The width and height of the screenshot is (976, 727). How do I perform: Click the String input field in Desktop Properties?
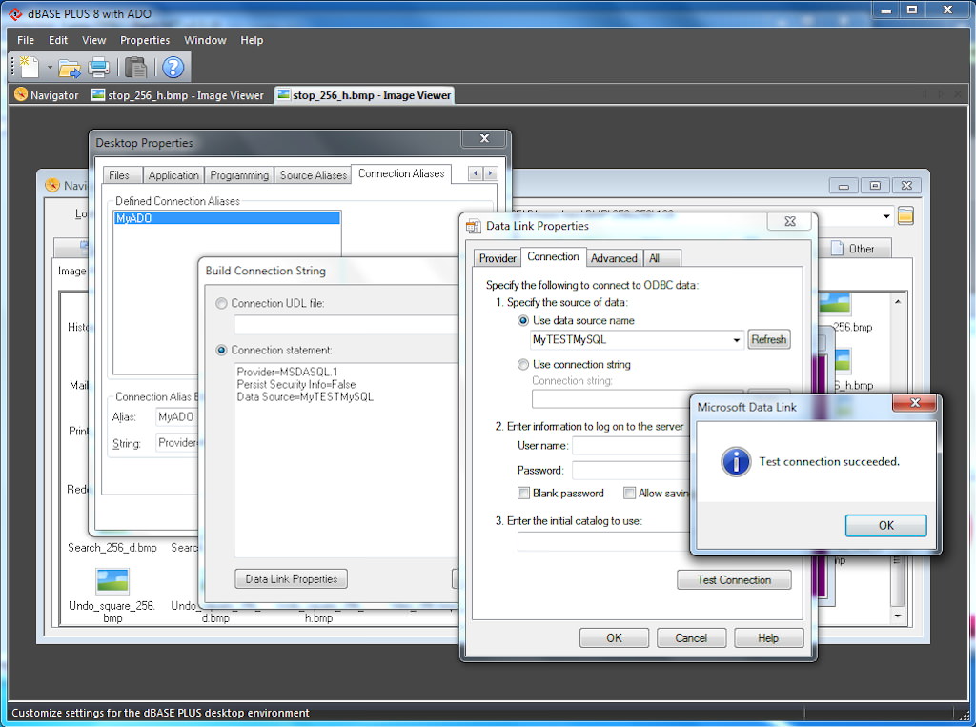tap(176, 443)
